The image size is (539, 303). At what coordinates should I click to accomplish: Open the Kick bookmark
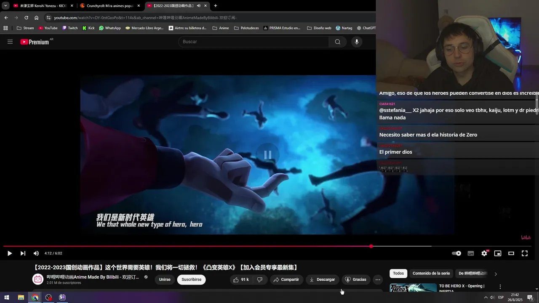pos(88,28)
